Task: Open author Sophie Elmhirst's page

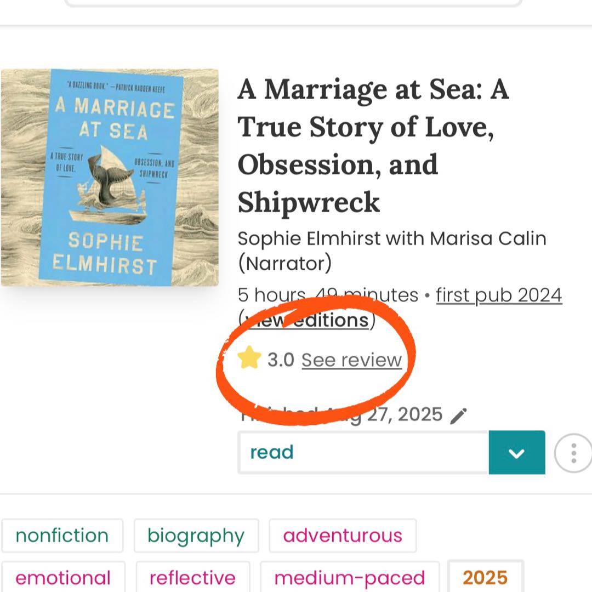Action: [x=309, y=238]
